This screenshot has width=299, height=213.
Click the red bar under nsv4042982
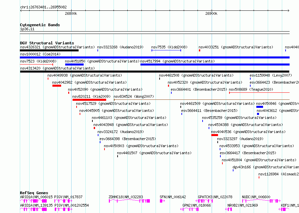(57, 86)
